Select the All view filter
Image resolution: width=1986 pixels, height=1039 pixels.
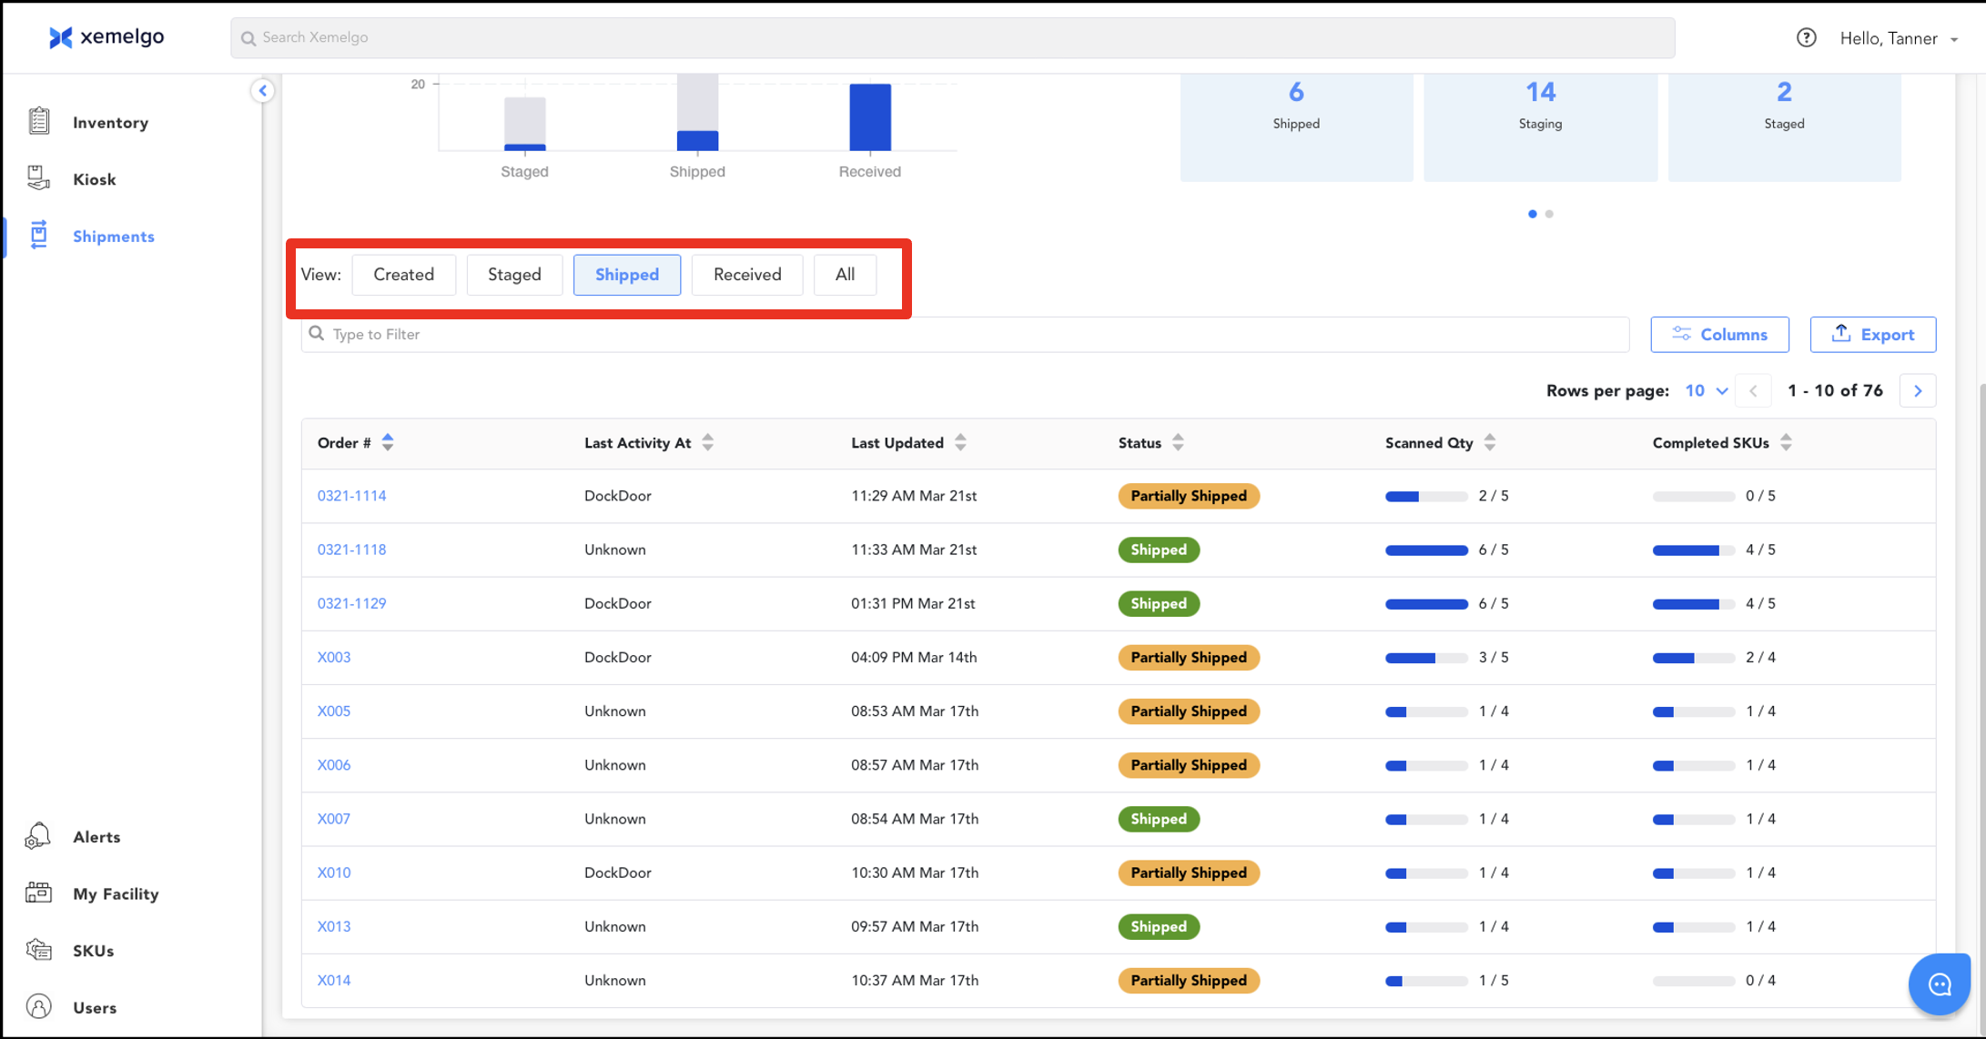click(x=845, y=275)
